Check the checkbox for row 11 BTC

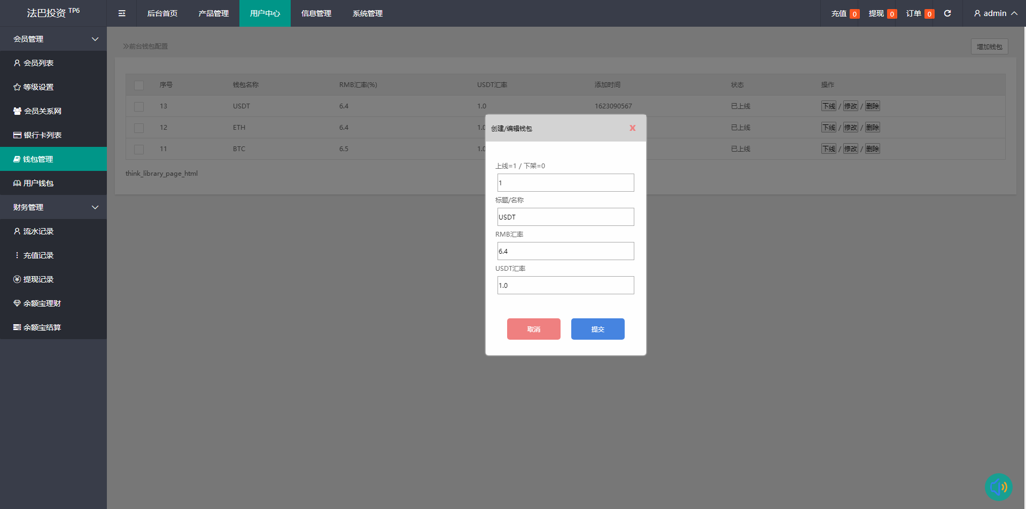(x=139, y=149)
